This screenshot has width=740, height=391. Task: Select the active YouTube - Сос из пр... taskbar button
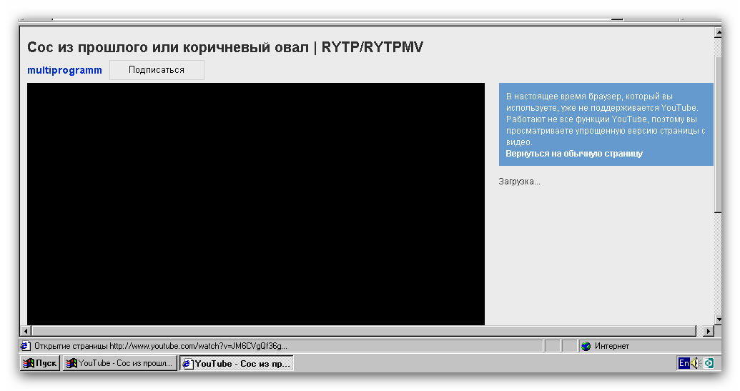click(237, 363)
